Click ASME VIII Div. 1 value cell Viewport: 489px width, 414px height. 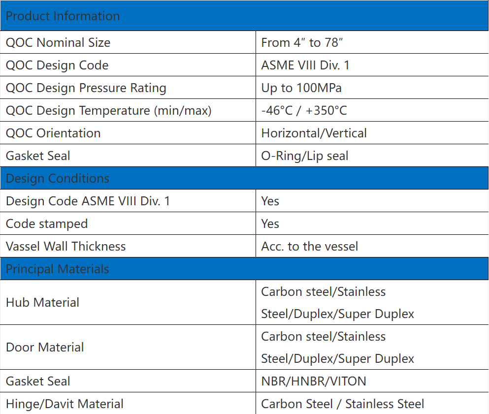click(x=372, y=65)
